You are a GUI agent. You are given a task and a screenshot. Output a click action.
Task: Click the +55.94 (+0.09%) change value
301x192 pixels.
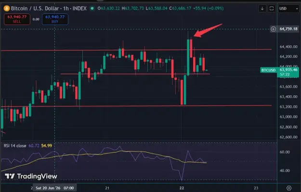tap(208, 9)
